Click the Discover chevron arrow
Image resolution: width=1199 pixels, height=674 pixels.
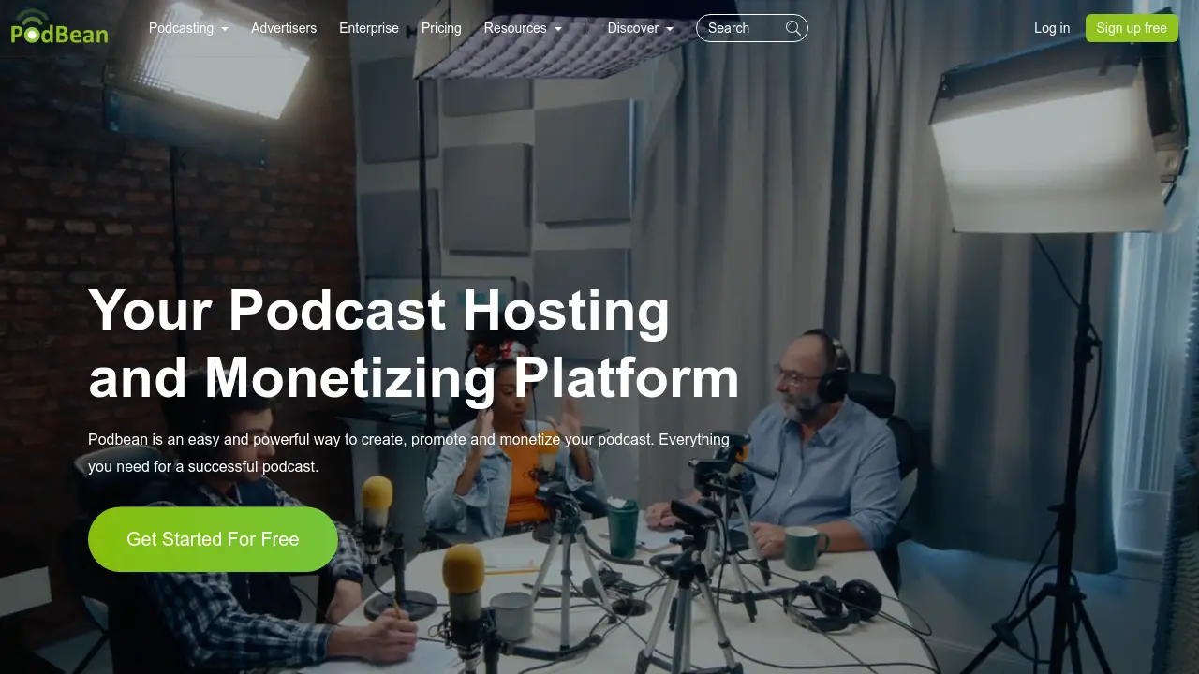coord(670,28)
